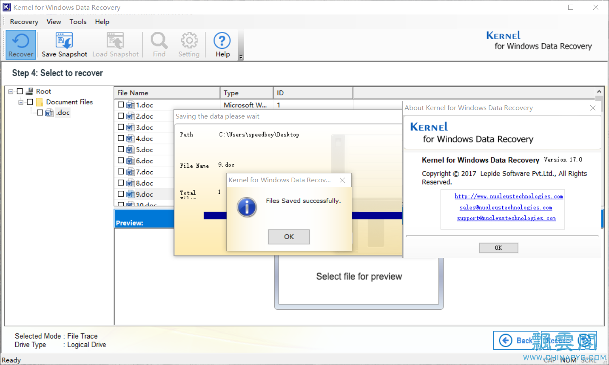Check the box for 5.doc
The image size is (609, 365).
coord(121,149)
